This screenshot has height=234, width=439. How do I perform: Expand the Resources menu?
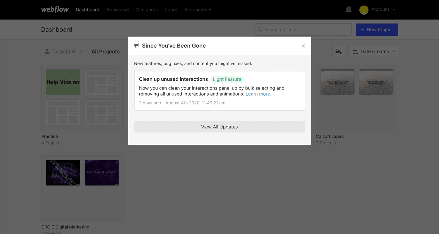pos(198,10)
